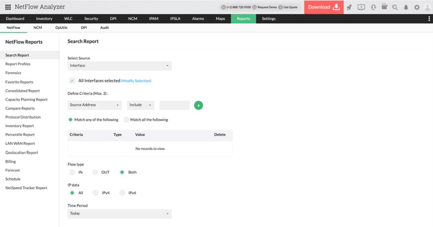Select OUT flow type radio
The width and height of the screenshot is (433, 227).
click(95, 172)
